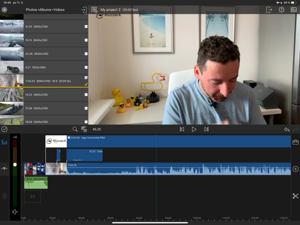Add a track with the plus icon
This screenshot has width=300, height=225.
[x=296, y=169]
